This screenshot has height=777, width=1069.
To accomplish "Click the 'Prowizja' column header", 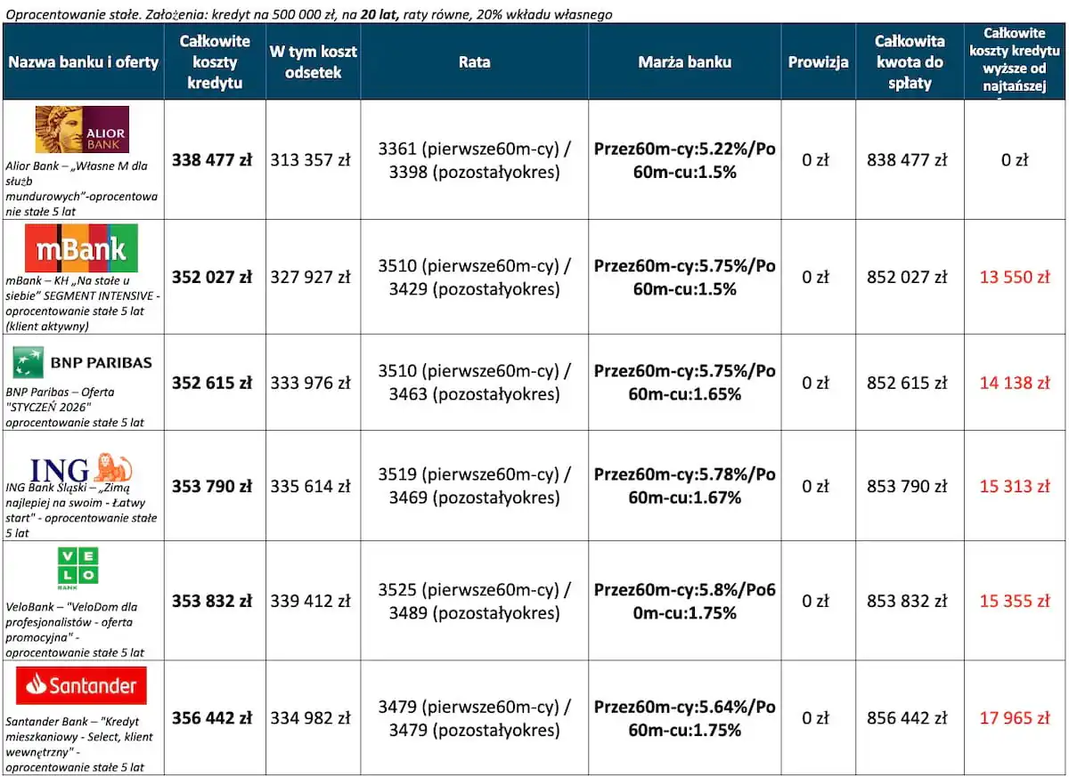I will pyautogui.click(x=818, y=62).
